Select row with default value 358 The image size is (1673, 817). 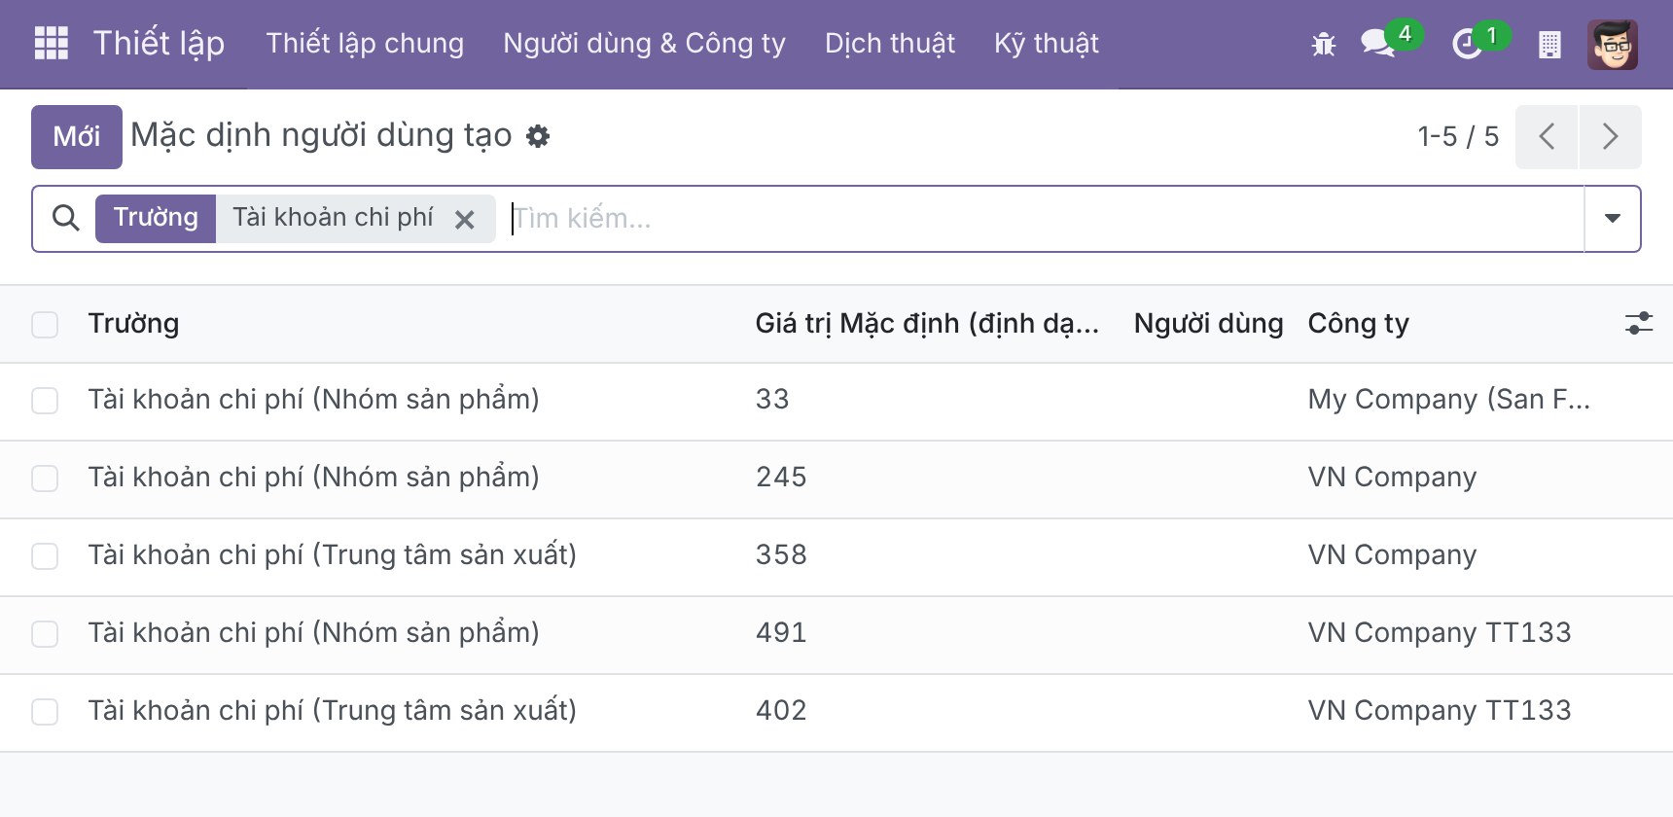[45, 556]
